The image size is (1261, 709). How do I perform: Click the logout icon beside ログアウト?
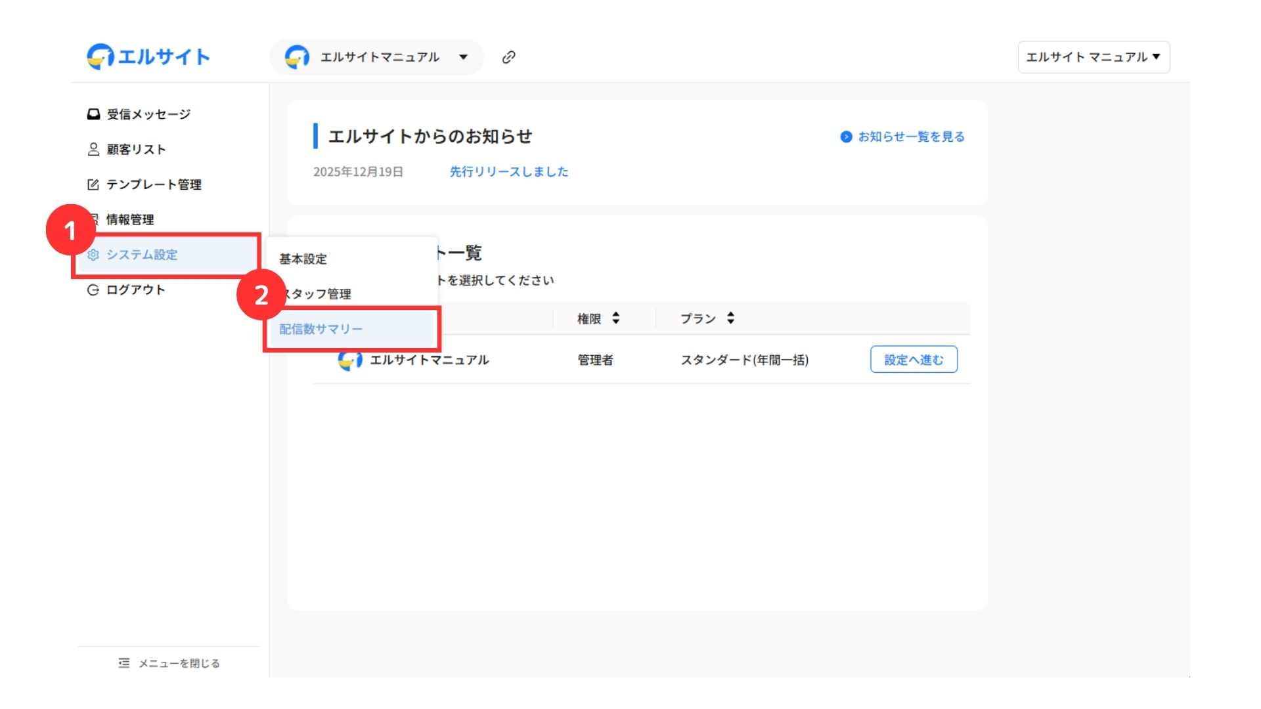[93, 290]
